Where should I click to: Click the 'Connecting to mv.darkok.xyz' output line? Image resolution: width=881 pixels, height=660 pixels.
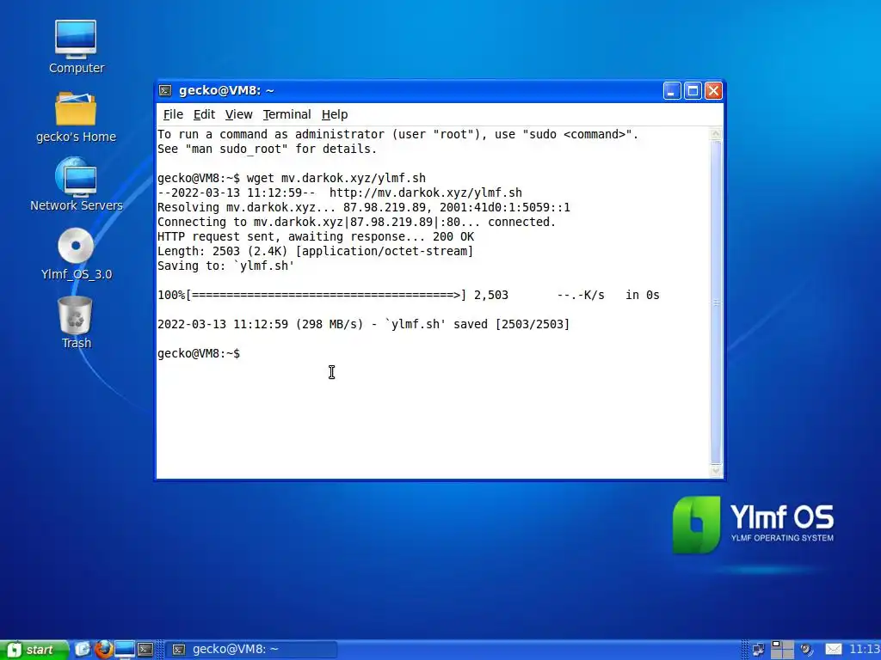pos(356,222)
